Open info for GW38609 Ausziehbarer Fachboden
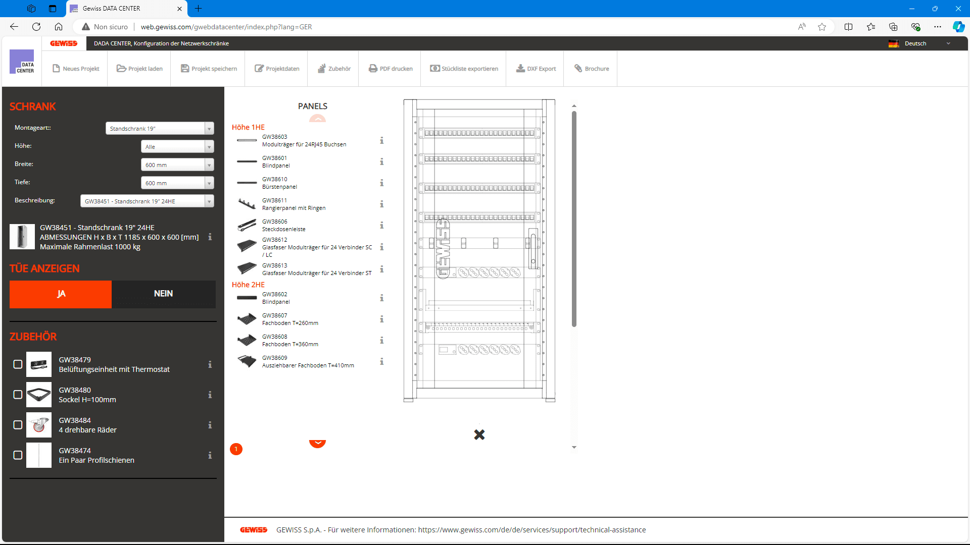Image resolution: width=970 pixels, height=545 pixels. point(382,362)
